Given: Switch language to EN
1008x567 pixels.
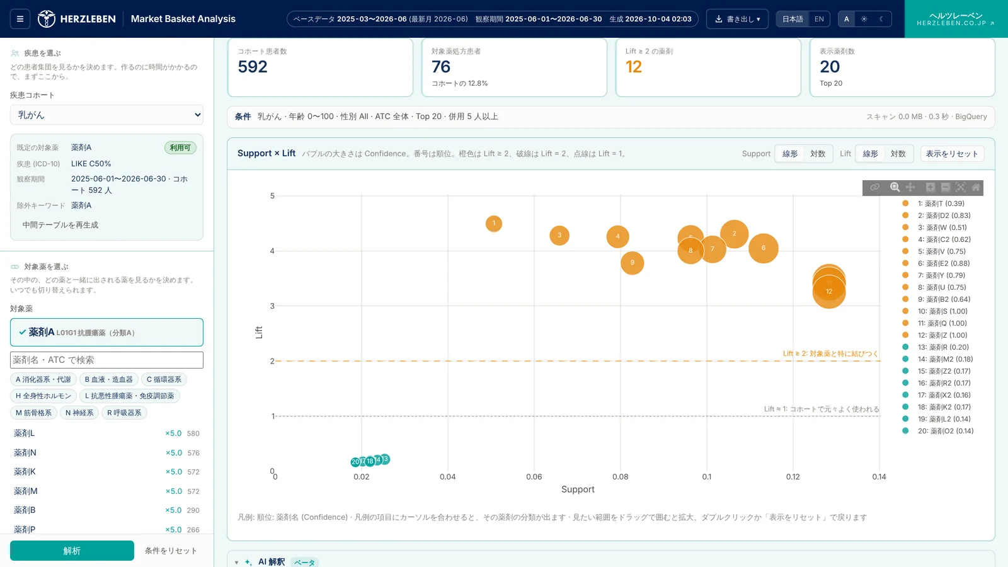Looking at the screenshot, I should point(819,19).
